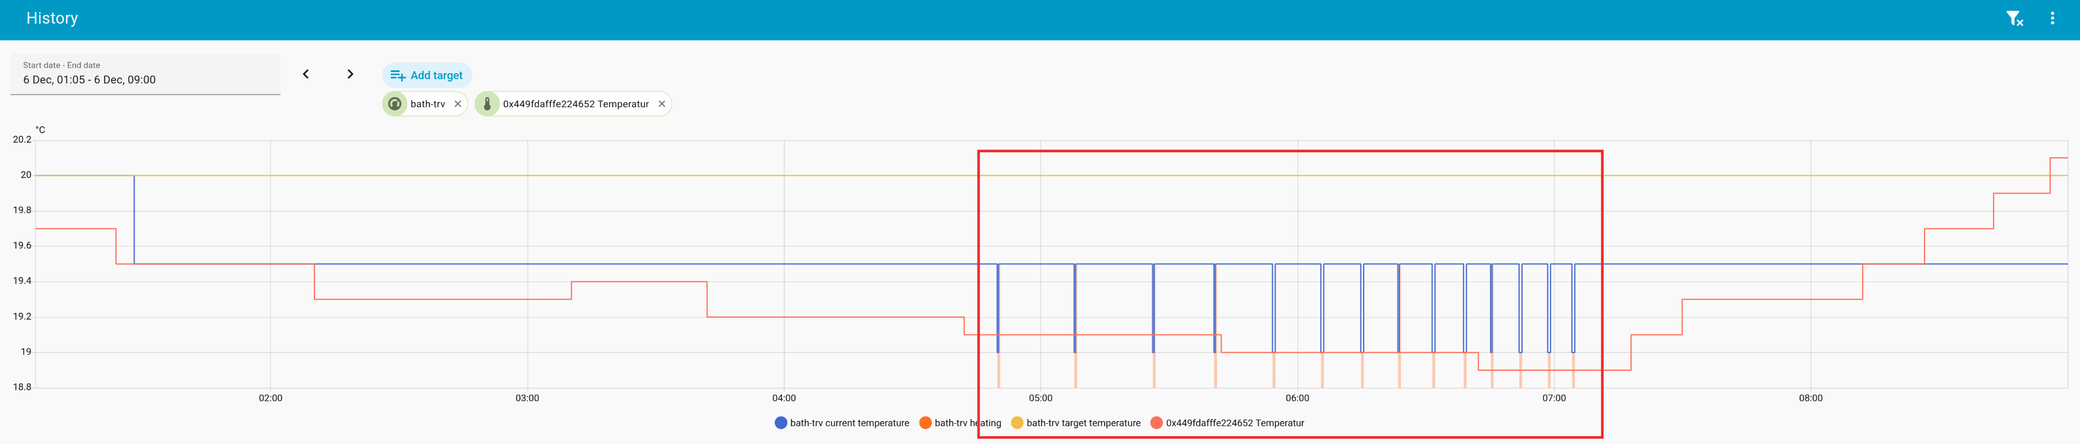This screenshot has width=2080, height=444.
Task: Click the blue current temperature legend dot
Action: point(780,423)
